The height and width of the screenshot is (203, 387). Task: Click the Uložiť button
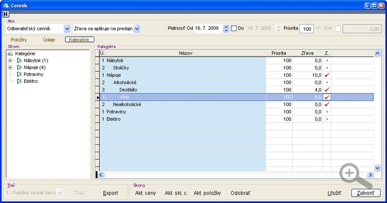pyautogui.click(x=334, y=193)
